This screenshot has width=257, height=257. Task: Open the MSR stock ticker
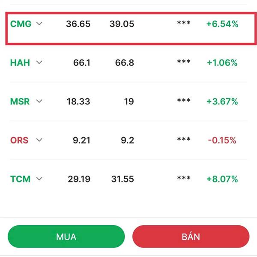pyautogui.click(x=20, y=101)
